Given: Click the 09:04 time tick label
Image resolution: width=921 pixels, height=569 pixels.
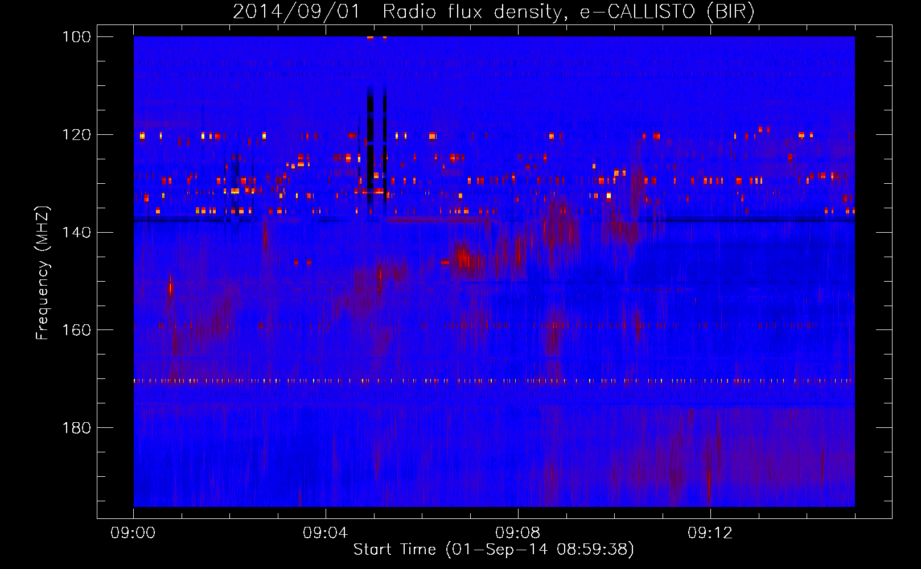Looking at the screenshot, I should click(x=326, y=533).
